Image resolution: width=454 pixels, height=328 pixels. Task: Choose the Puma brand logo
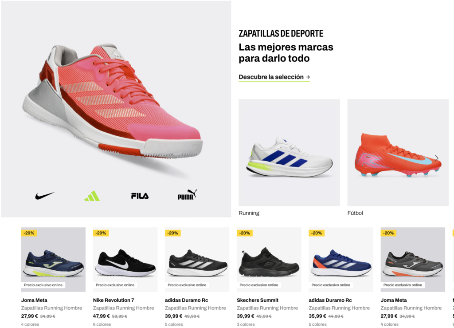(x=188, y=195)
